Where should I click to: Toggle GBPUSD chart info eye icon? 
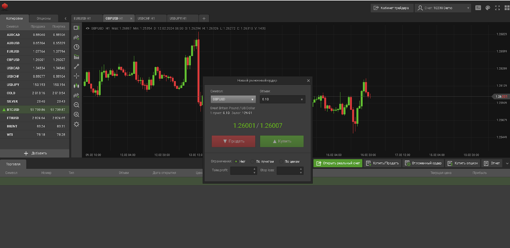(x=87, y=28)
